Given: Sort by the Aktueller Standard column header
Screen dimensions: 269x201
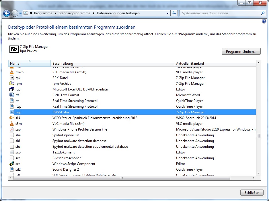Looking at the screenshot, I should click(215, 63).
